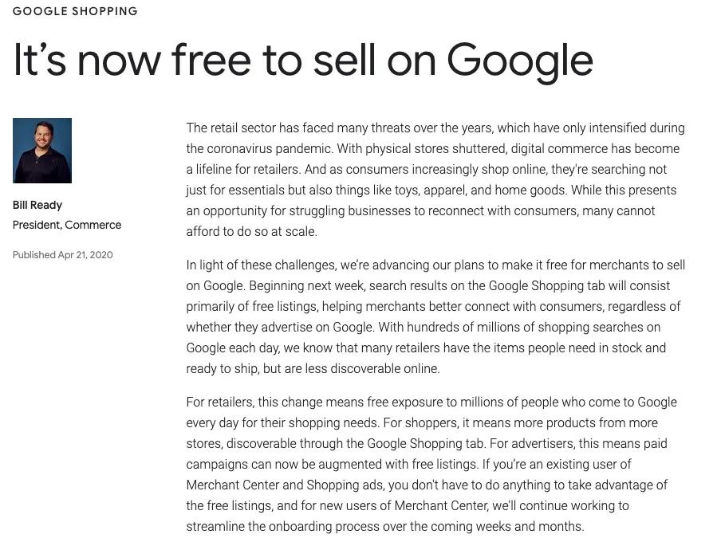Select the author name Bill Ready

(37, 205)
